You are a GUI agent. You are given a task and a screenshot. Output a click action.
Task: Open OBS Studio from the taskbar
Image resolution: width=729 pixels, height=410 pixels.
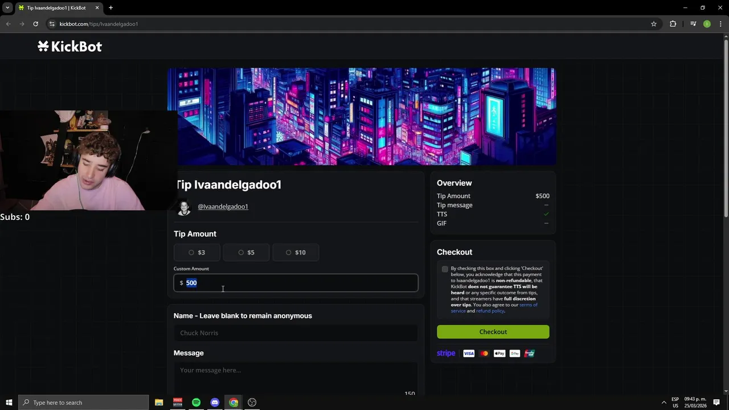[x=252, y=403]
